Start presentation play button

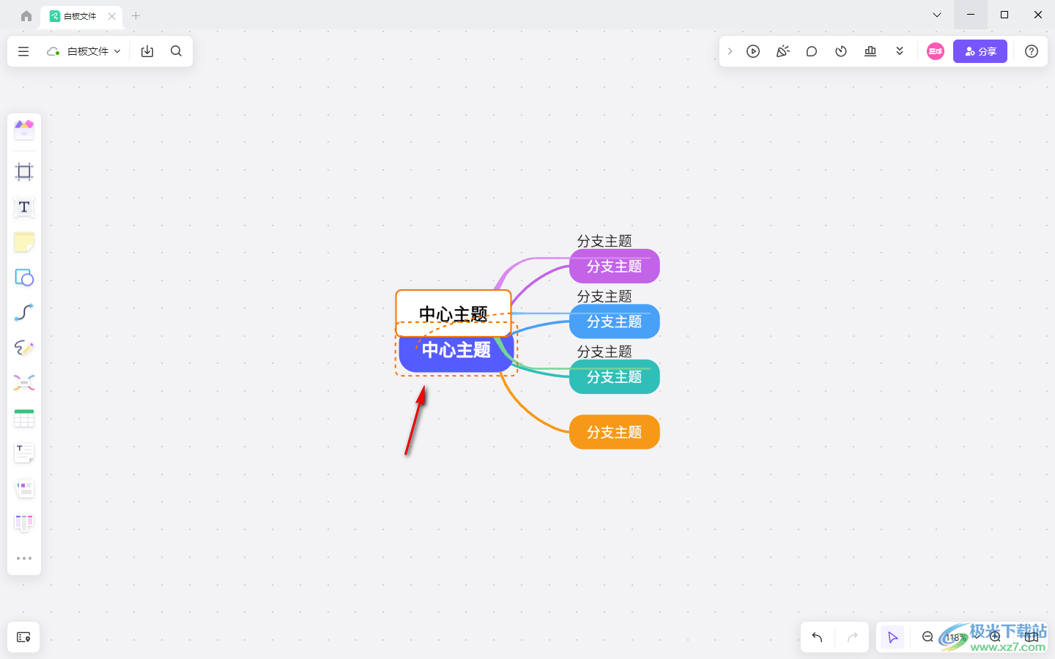tap(753, 51)
